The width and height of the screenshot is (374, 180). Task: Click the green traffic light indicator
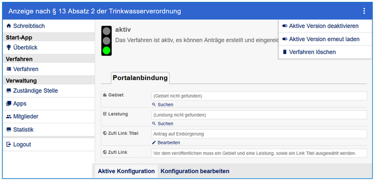(106, 51)
